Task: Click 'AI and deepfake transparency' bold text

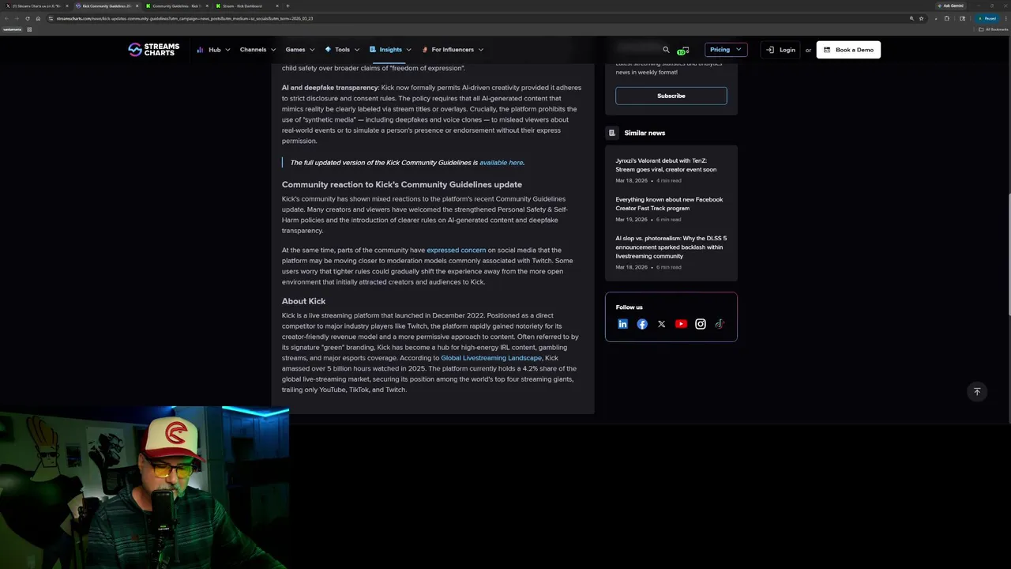Action: click(x=330, y=88)
